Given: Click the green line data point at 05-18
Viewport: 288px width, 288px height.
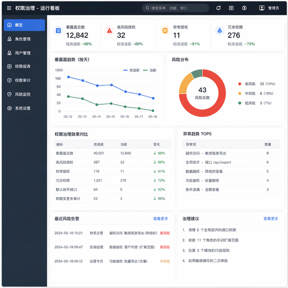Looking at the screenshot, I should 153,111.
